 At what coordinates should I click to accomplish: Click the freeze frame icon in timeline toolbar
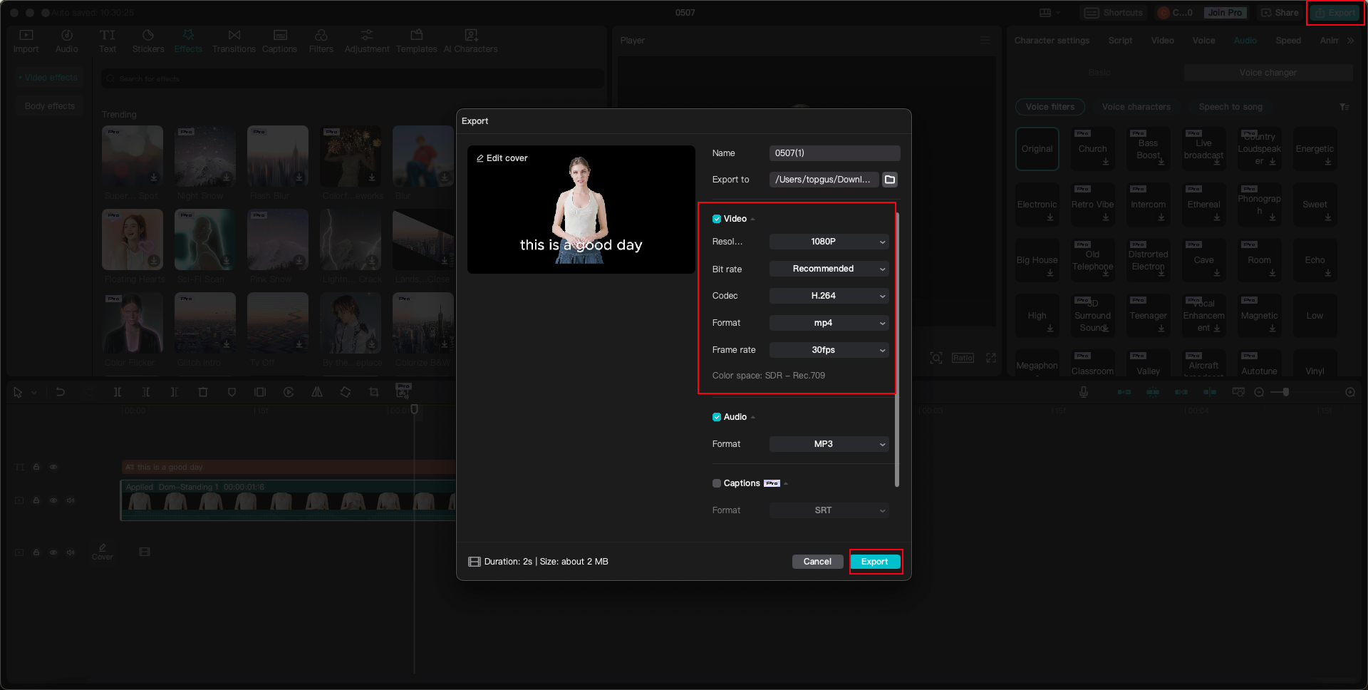pyautogui.click(x=260, y=392)
